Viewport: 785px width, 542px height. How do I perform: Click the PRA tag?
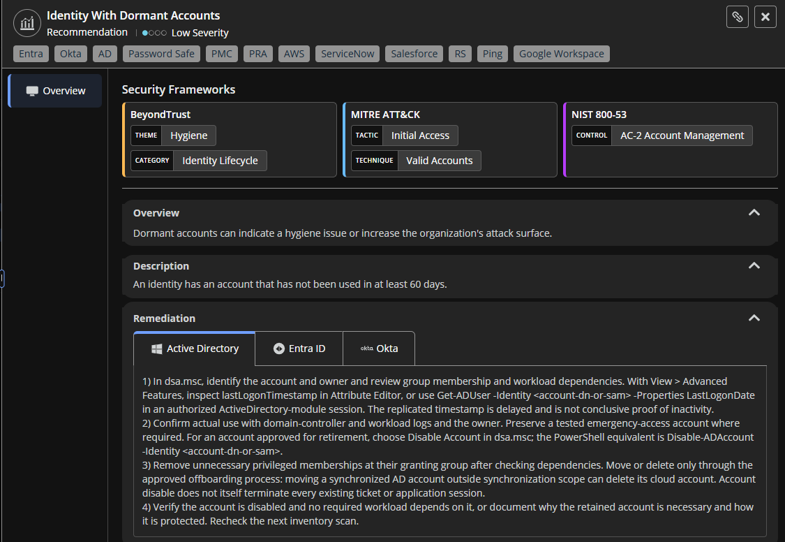[257, 54]
